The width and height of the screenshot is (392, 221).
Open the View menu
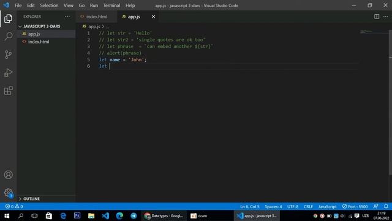(x=68, y=6)
